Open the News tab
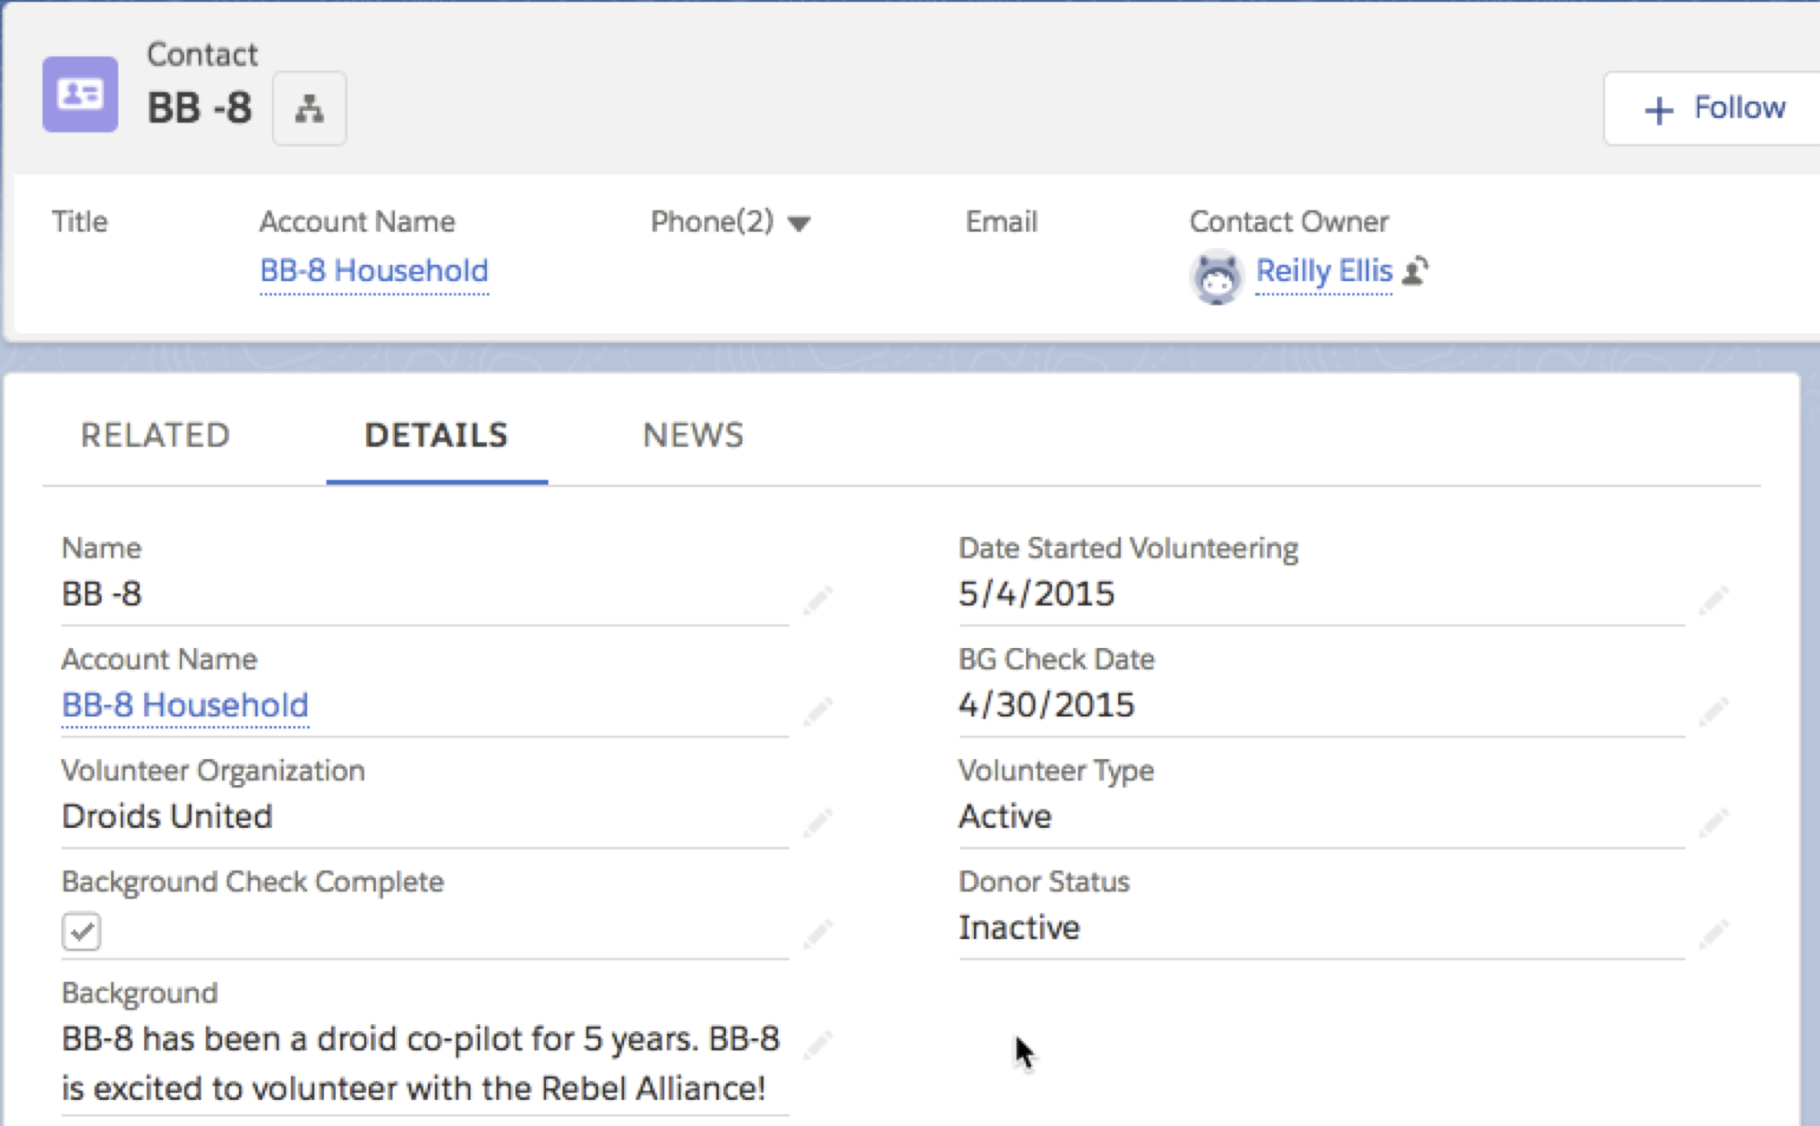Screen dimensions: 1820x1126 pyautogui.click(x=693, y=435)
